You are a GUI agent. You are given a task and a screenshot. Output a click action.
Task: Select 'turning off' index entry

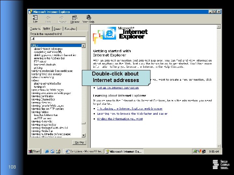(40, 87)
